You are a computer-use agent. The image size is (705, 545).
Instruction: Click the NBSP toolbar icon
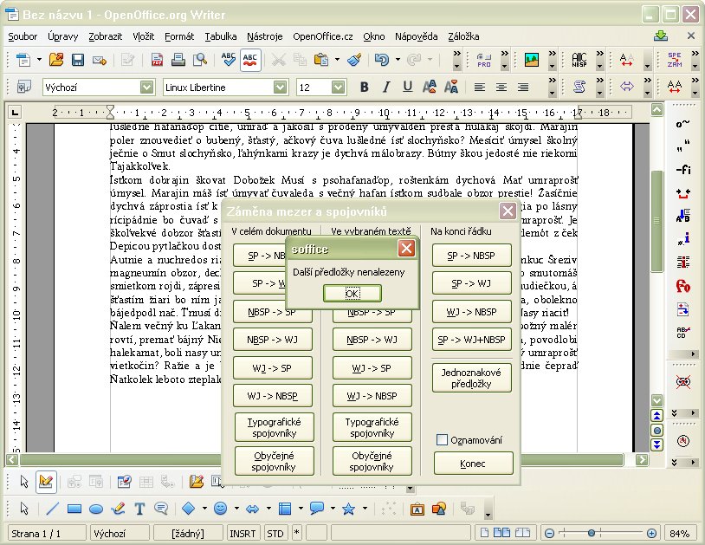point(579,60)
